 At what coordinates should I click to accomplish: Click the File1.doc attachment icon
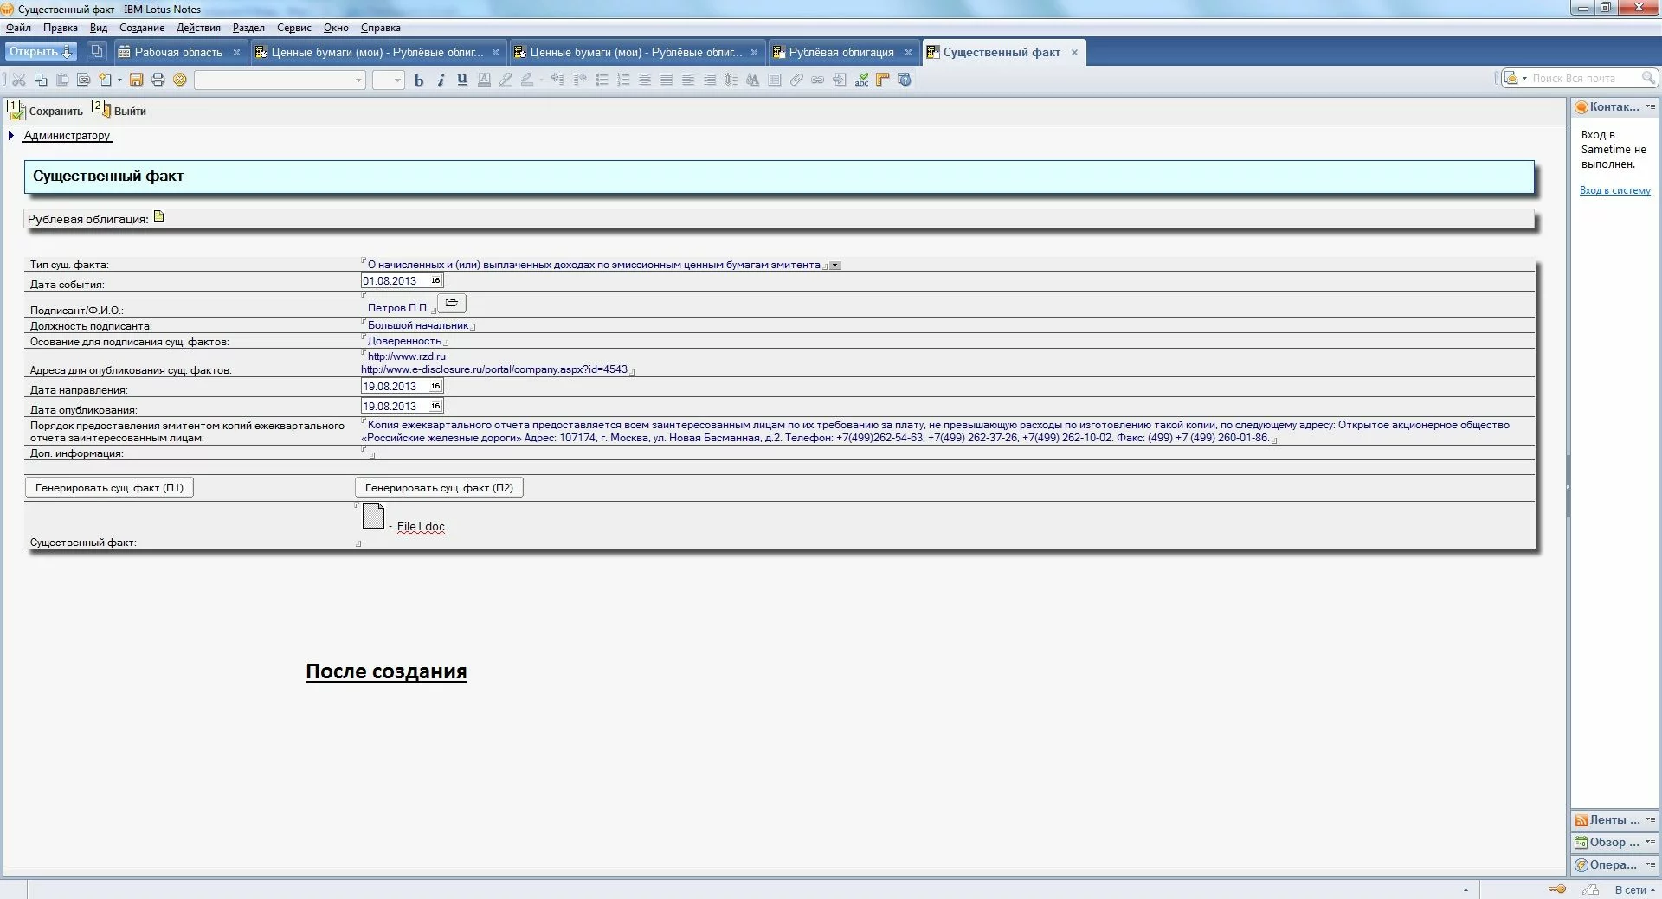[x=373, y=517]
